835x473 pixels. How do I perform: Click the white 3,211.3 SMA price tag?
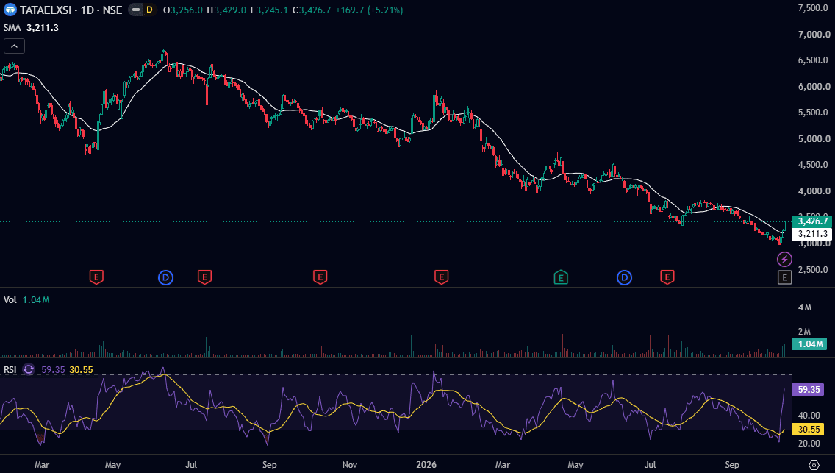point(812,234)
